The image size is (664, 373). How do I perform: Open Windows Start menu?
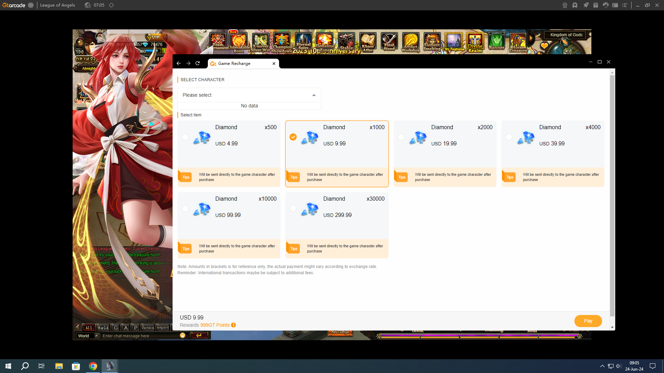(8, 366)
